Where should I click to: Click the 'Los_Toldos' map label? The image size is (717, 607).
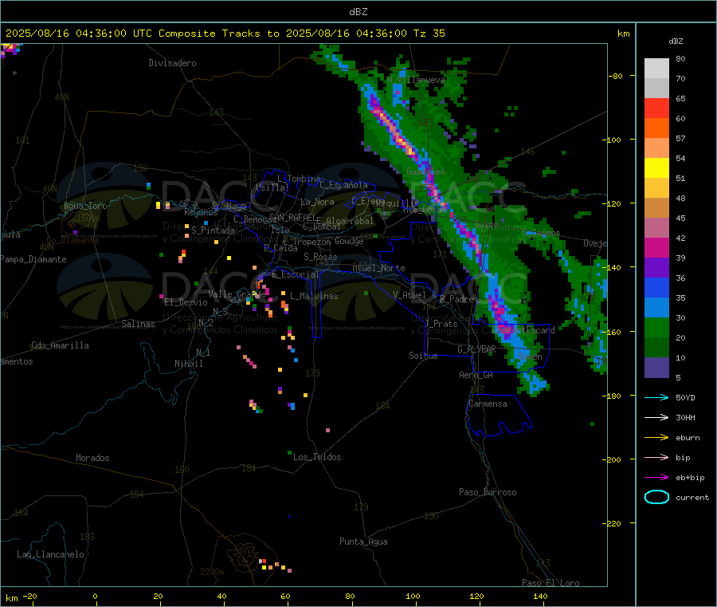coord(317,457)
